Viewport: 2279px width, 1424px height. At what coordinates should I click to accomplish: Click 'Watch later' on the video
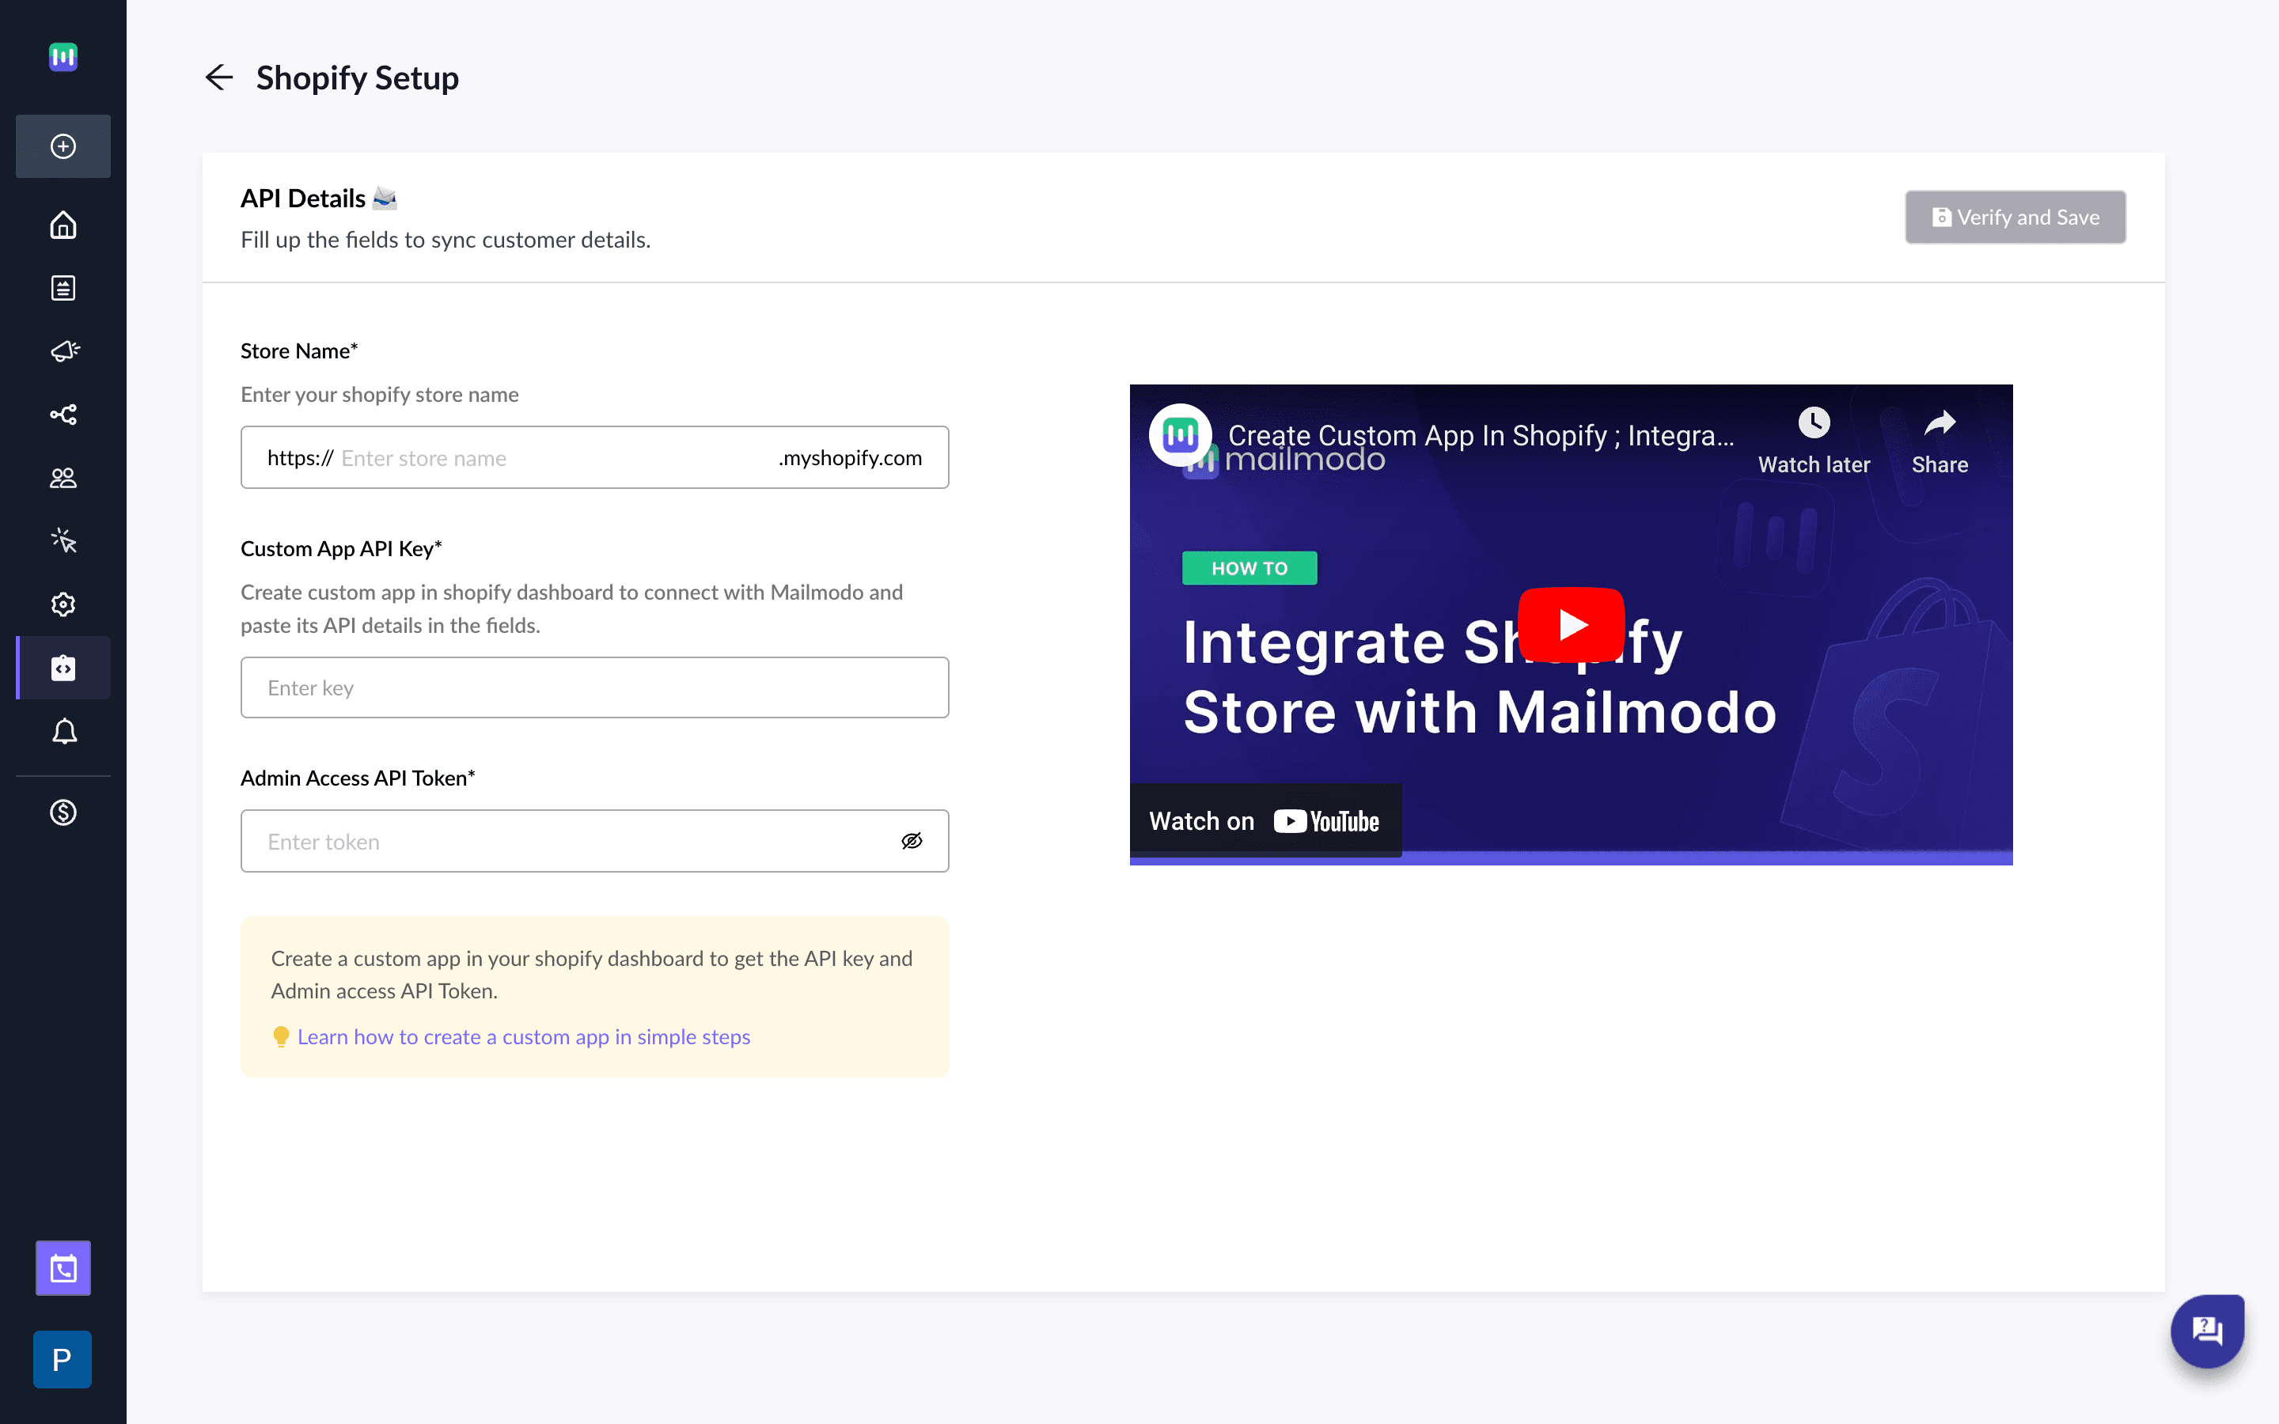pyautogui.click(x=1813, y=441)
